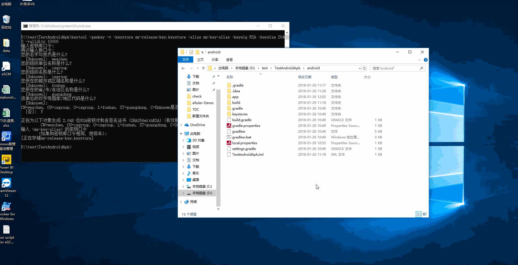Sort by date modified column header
Viewport: 518px width, 265px height.
(x=305, y=77)
